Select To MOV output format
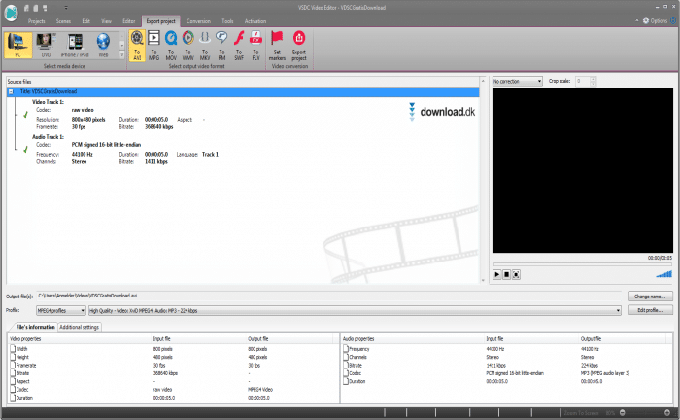Screen dimensions: 680x420 point(171,46)
